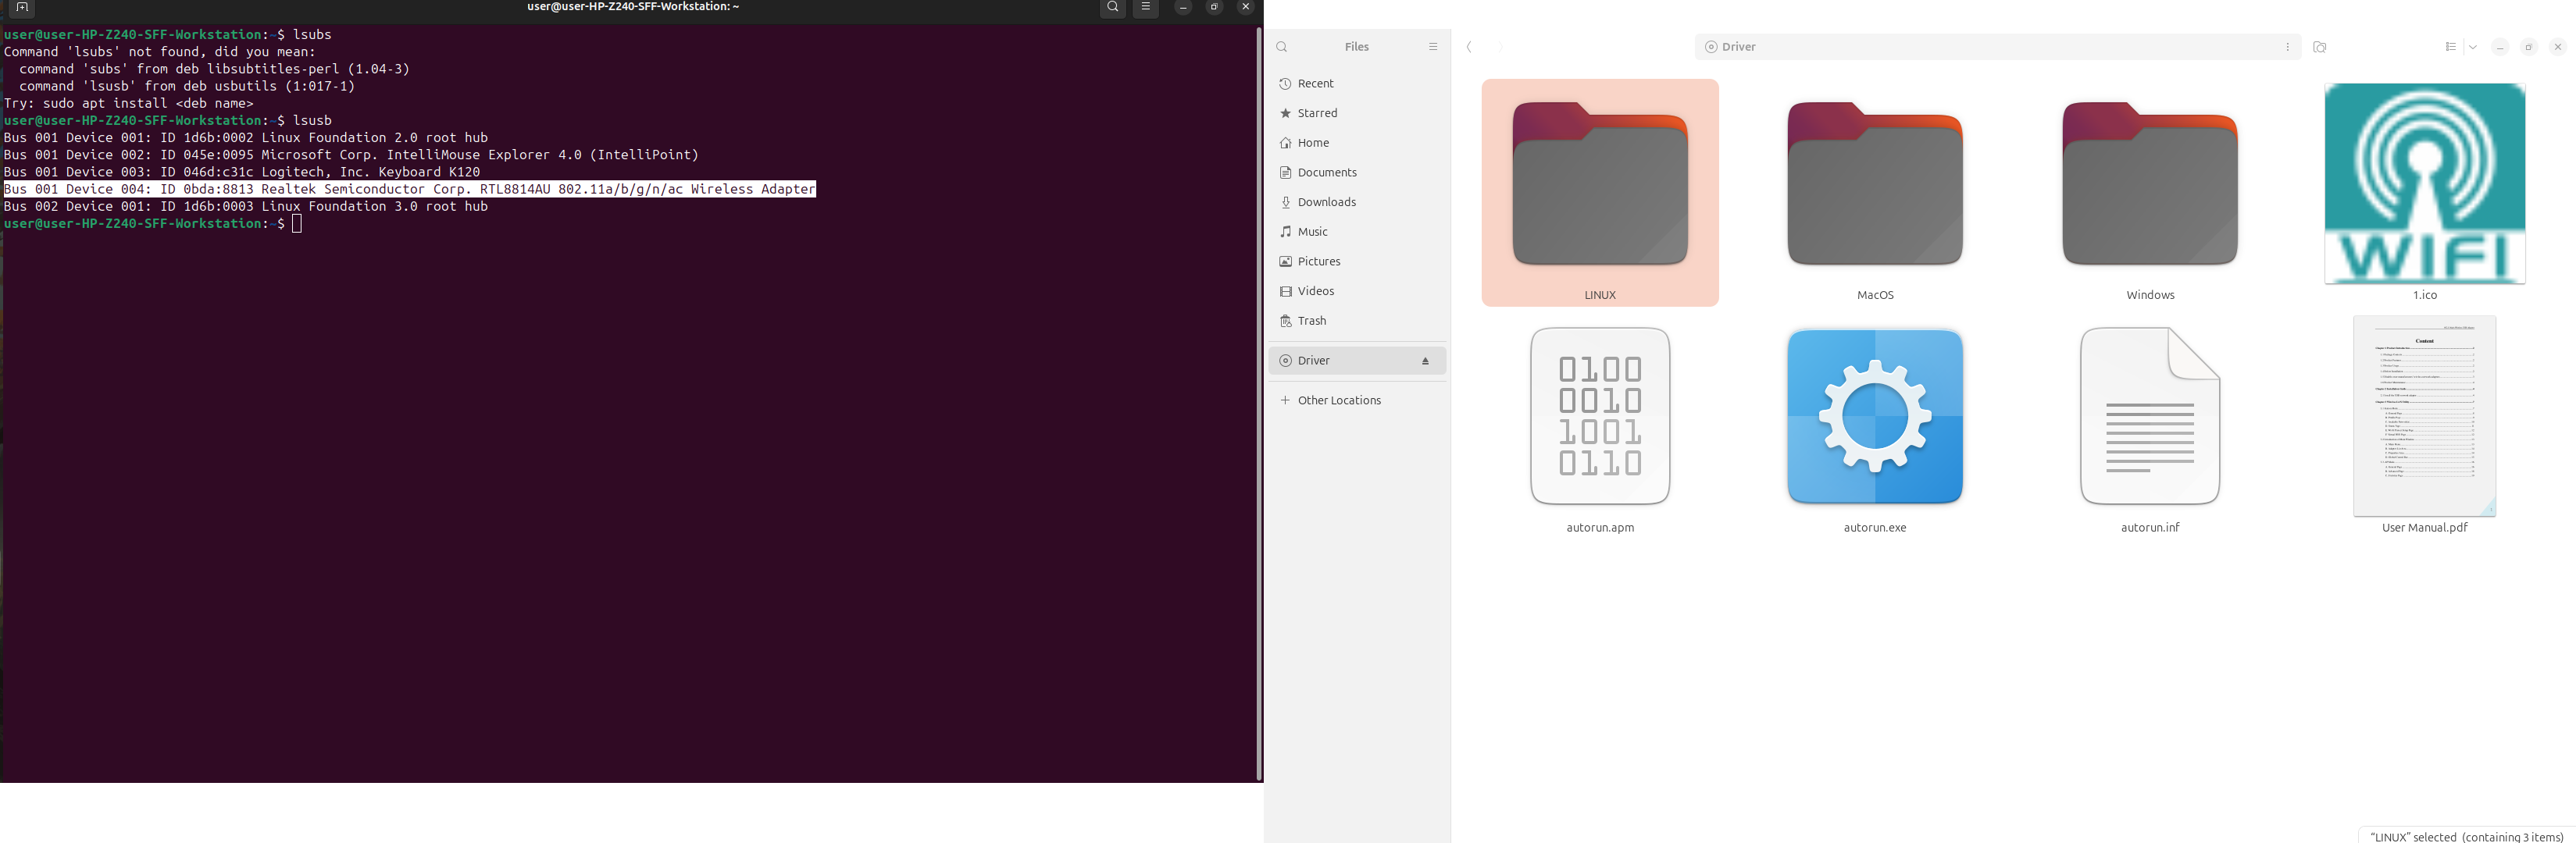Viewport: 2576px width, 843px height.
Task: Open terminal hamburger menu
Action: pos(1146,8)
